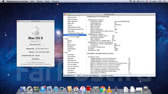The height and width of the screenshot is (94, 168).
Task: Click System Information icon in Dock
Action: click(x=116, y=89)
